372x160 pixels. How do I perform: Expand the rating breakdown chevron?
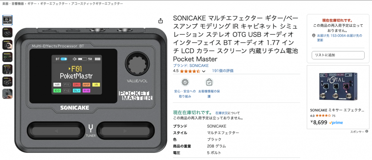tap(203, 71)
